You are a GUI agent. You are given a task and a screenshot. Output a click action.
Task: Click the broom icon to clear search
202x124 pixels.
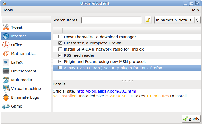tap(148, 20)
